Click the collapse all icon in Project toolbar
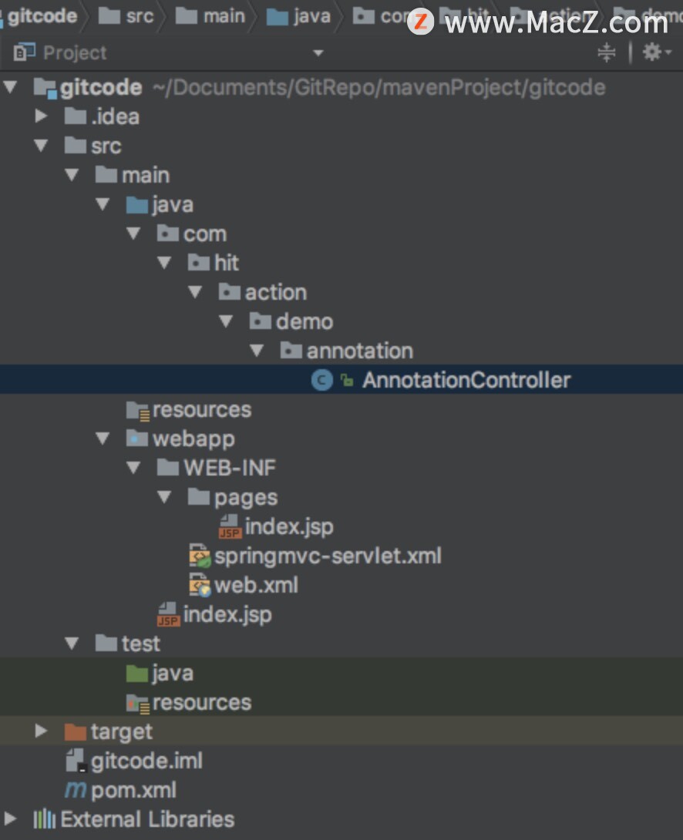The image size is (683, 840). 607,52
